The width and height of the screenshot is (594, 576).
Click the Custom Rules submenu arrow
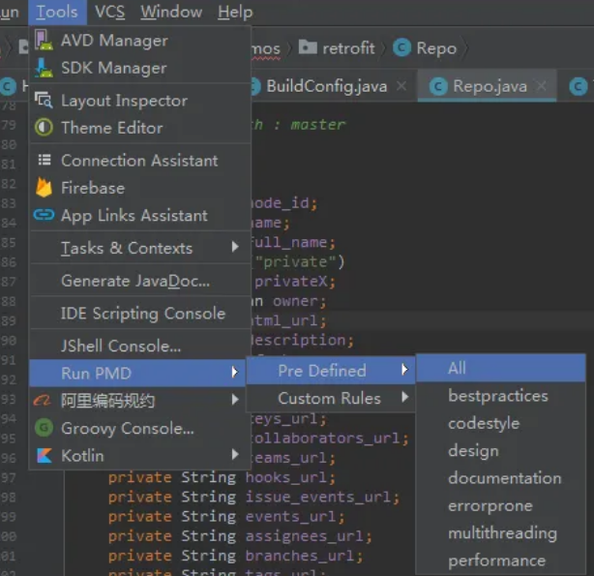(405, 397)
